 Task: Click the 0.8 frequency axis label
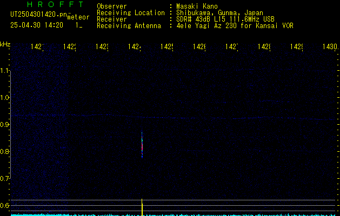(x=5, y=151)
